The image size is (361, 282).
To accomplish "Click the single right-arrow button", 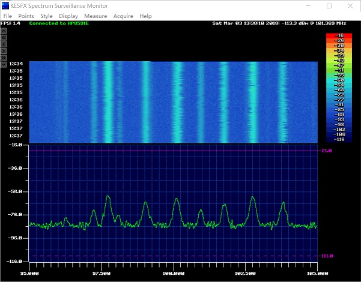I will pos(4,50).
